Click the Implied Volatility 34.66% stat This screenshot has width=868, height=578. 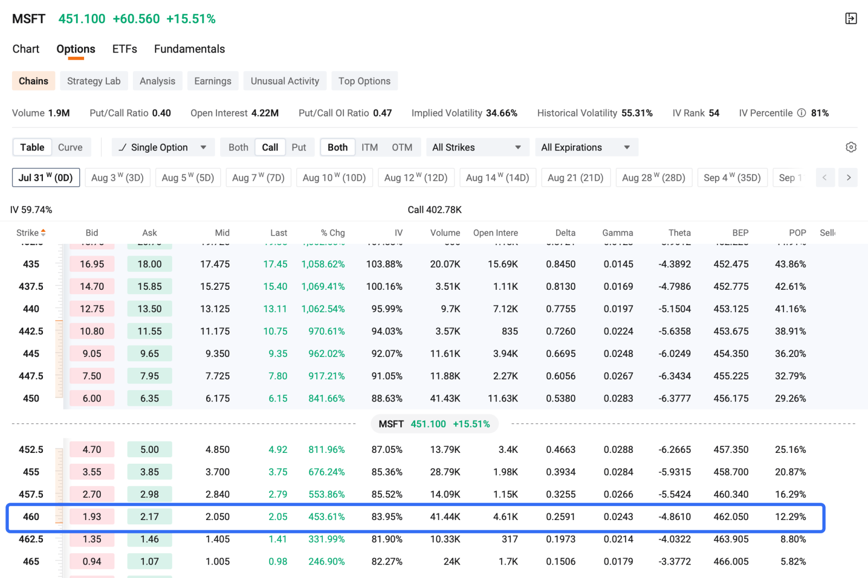pyautogui.click(x=464, y=113)
